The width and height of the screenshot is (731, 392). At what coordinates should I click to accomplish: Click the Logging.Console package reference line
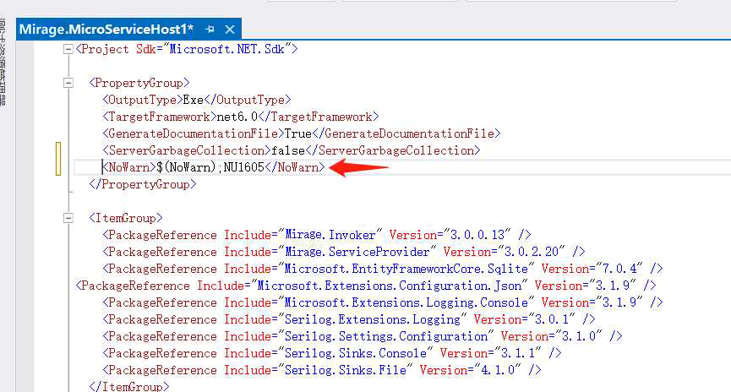[382, 302]
